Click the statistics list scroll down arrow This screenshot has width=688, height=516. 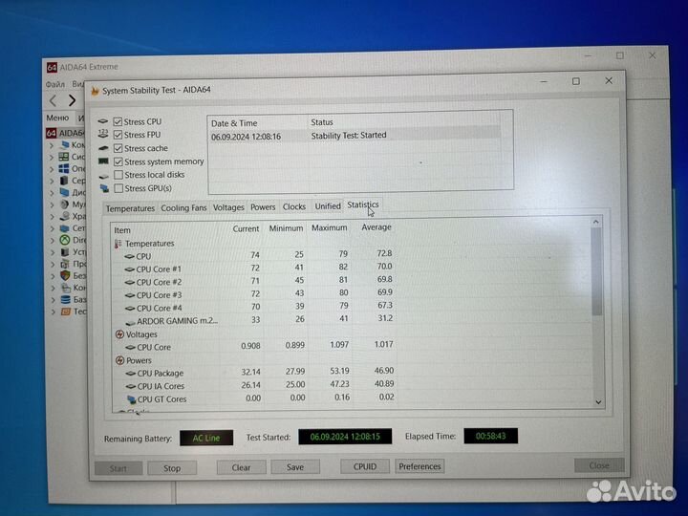click(x=598, y=402)
